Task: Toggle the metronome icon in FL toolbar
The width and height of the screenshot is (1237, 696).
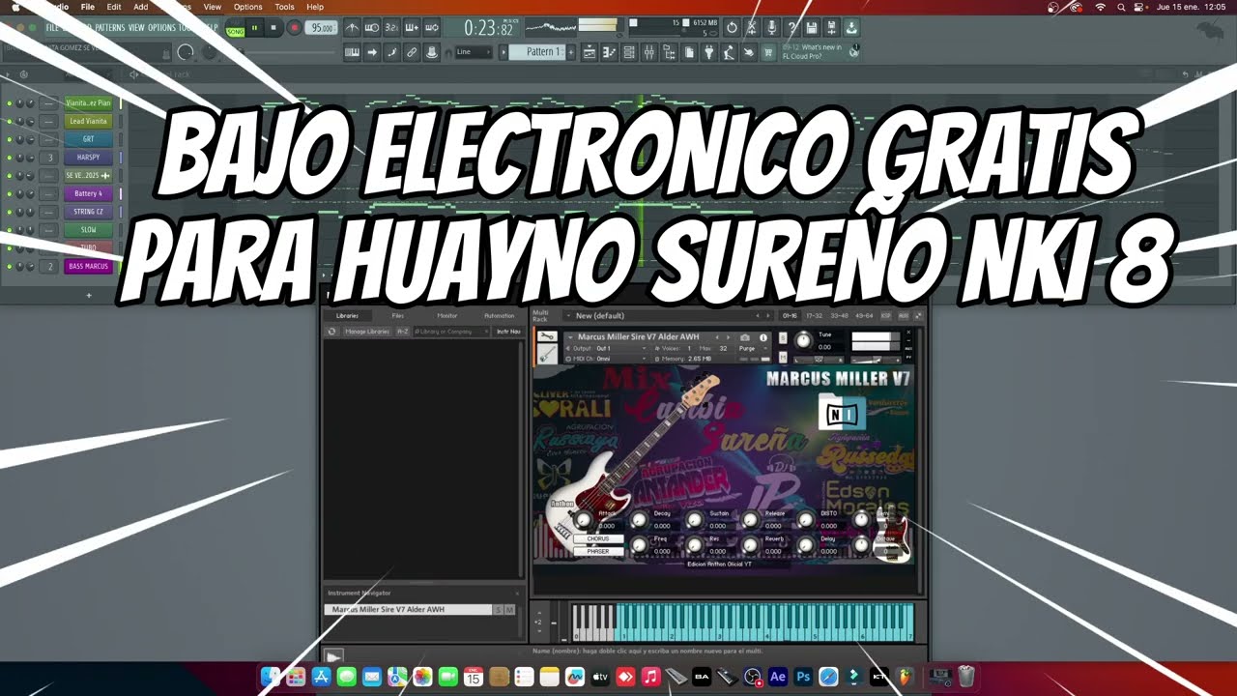Action: coord(352,28)
